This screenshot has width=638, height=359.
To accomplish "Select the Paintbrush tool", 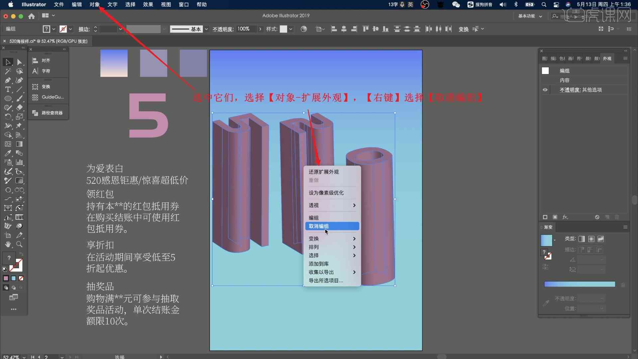I will point(20,99).
